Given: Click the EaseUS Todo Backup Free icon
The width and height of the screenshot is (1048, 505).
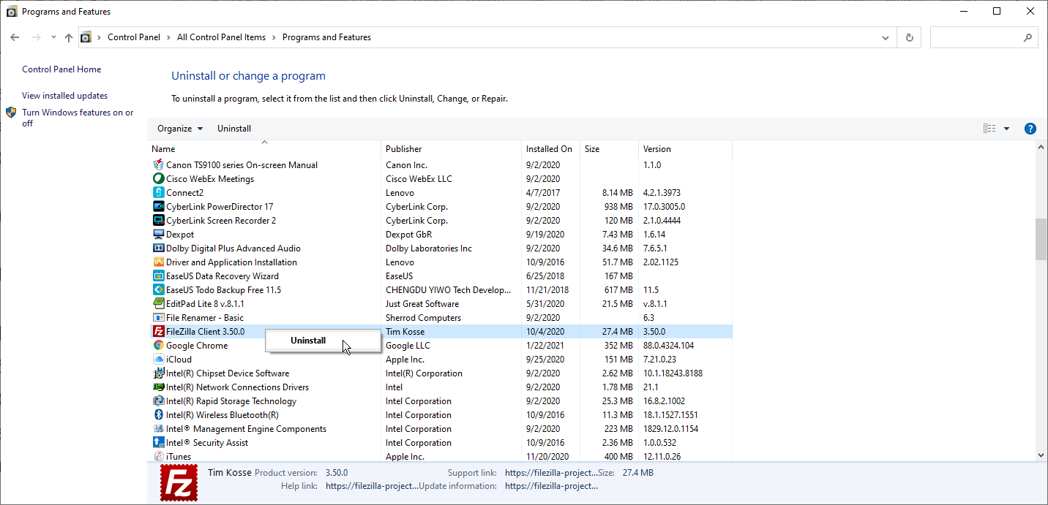Looking at the screenshot, I should [158, 290].
